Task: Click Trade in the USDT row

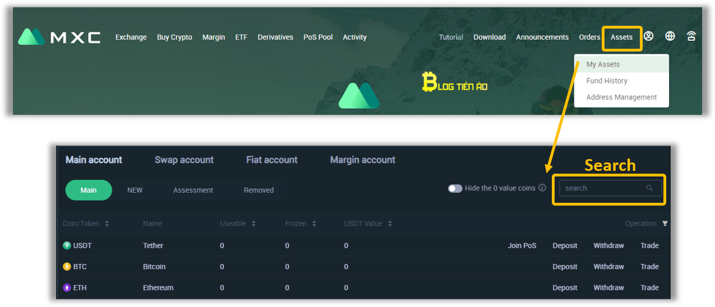Action: (649, 245)
